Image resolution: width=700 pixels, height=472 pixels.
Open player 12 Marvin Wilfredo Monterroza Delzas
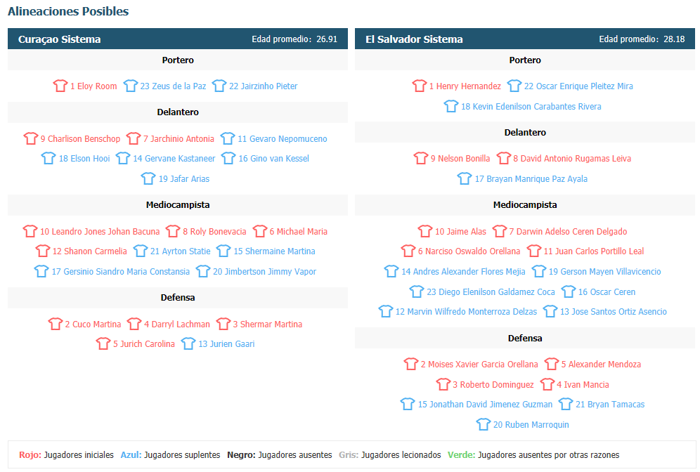coord(466,312)
